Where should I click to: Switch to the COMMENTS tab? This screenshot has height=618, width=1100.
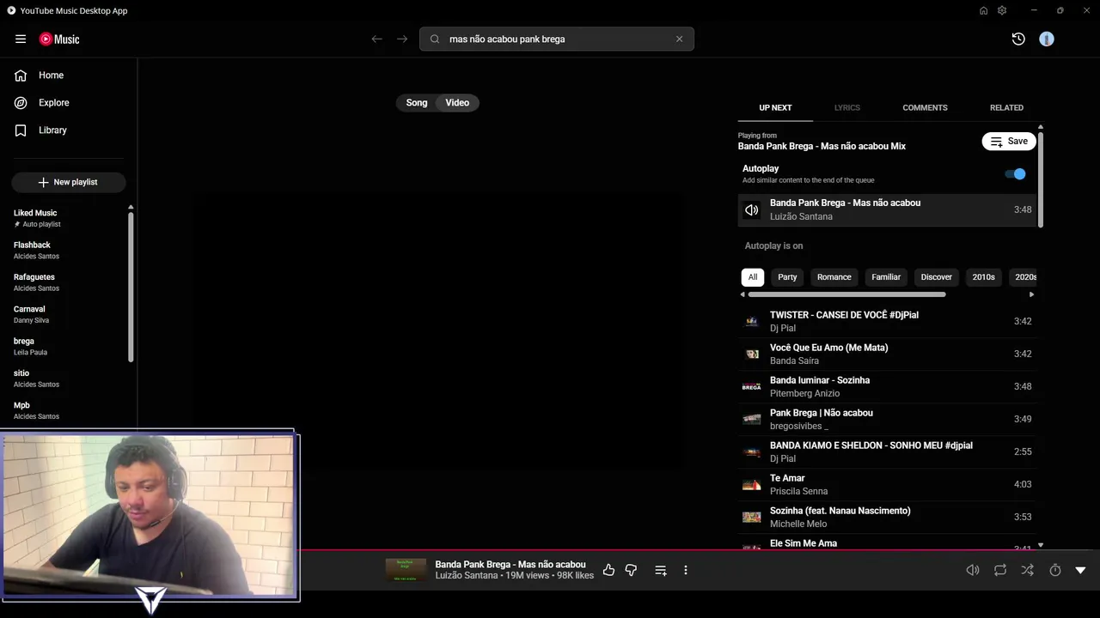pyautogui.click(x=925, y=107)
